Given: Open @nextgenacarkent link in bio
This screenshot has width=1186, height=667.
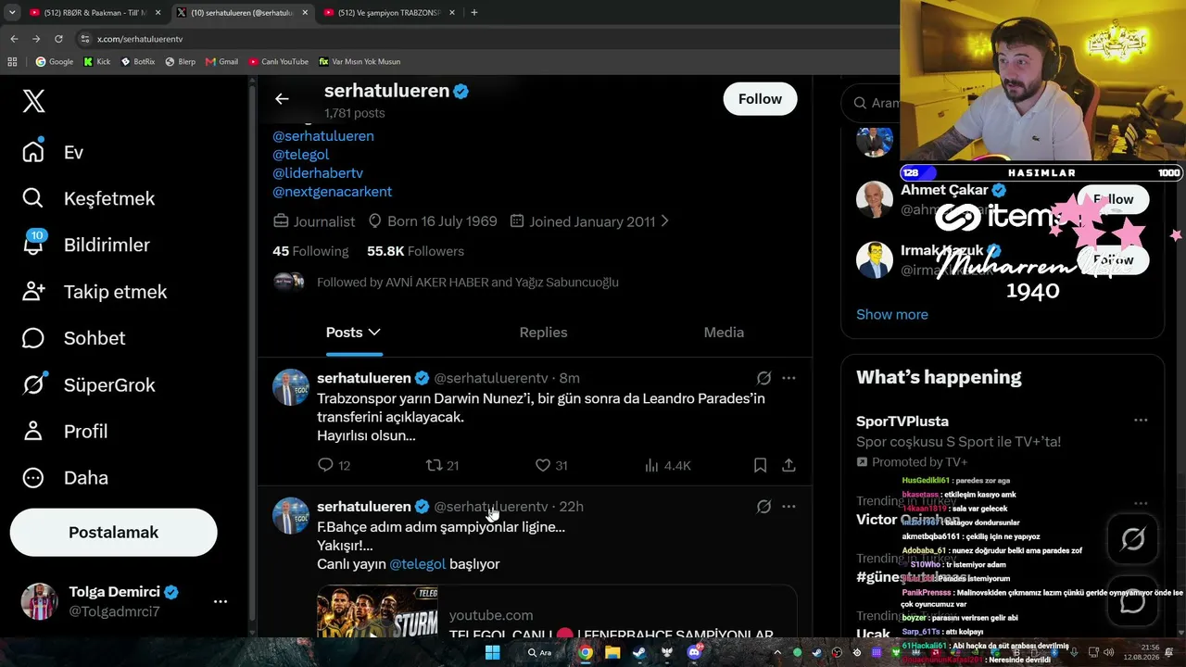Looking at the screenshot, I should [x=332, y=192].
